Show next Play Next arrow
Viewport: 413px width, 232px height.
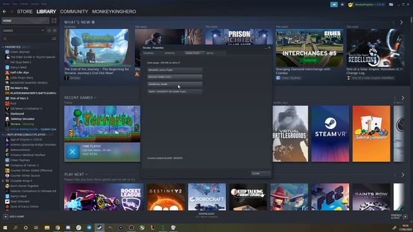403,175
